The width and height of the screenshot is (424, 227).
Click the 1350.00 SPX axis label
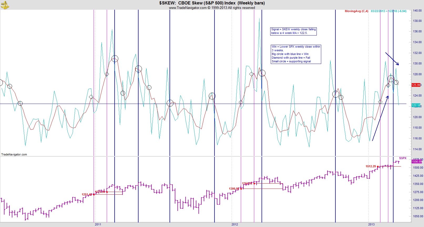(x=418, y=184)
